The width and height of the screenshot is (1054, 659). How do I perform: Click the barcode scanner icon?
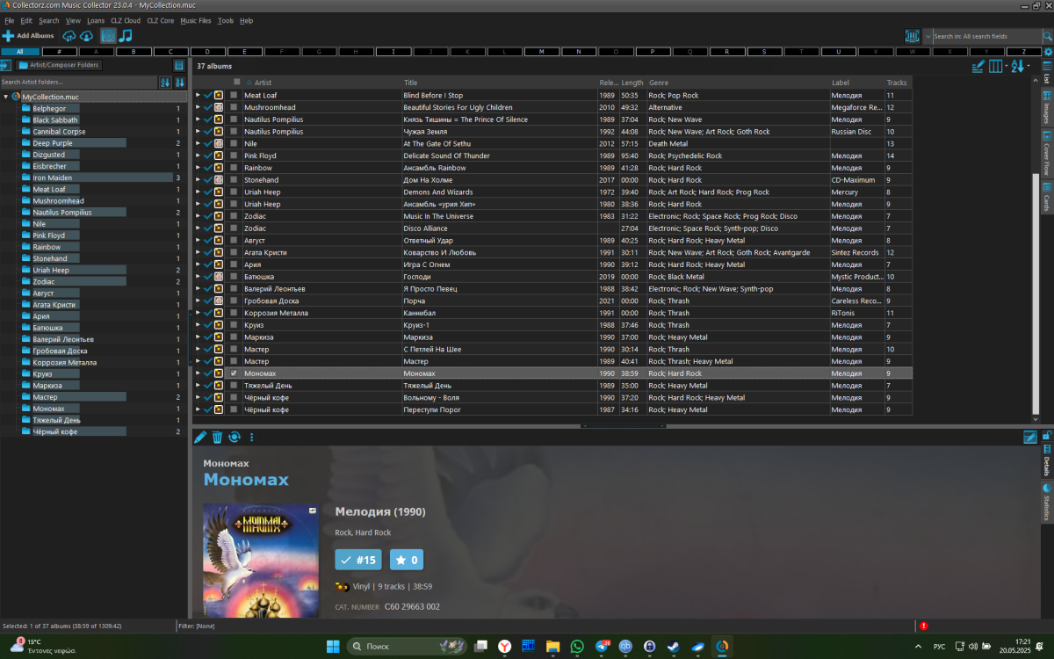tap(913, 36)
